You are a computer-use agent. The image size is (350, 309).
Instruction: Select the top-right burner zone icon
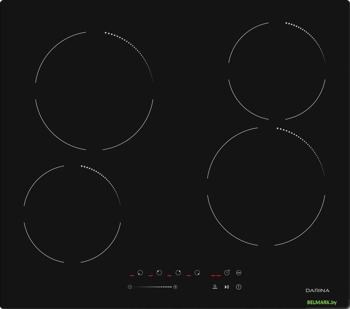tap(178, 273)
